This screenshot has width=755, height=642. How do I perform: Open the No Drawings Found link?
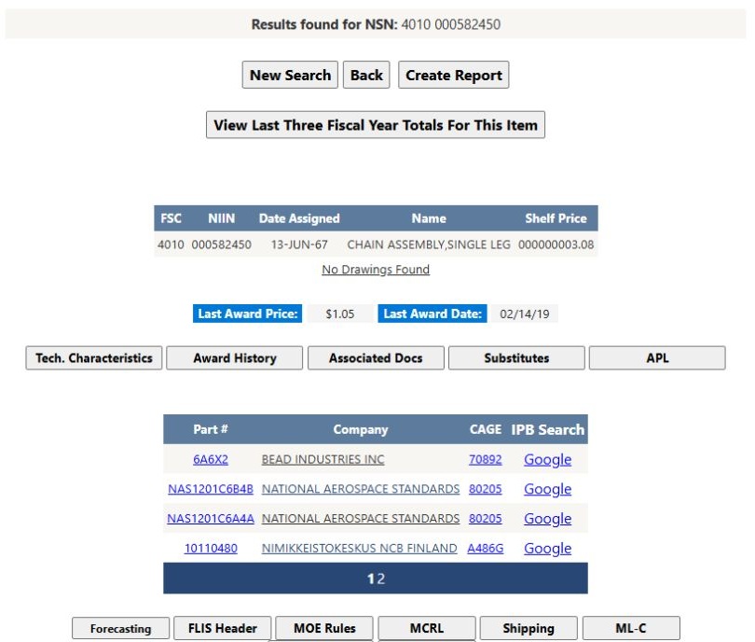pos(376,270)
